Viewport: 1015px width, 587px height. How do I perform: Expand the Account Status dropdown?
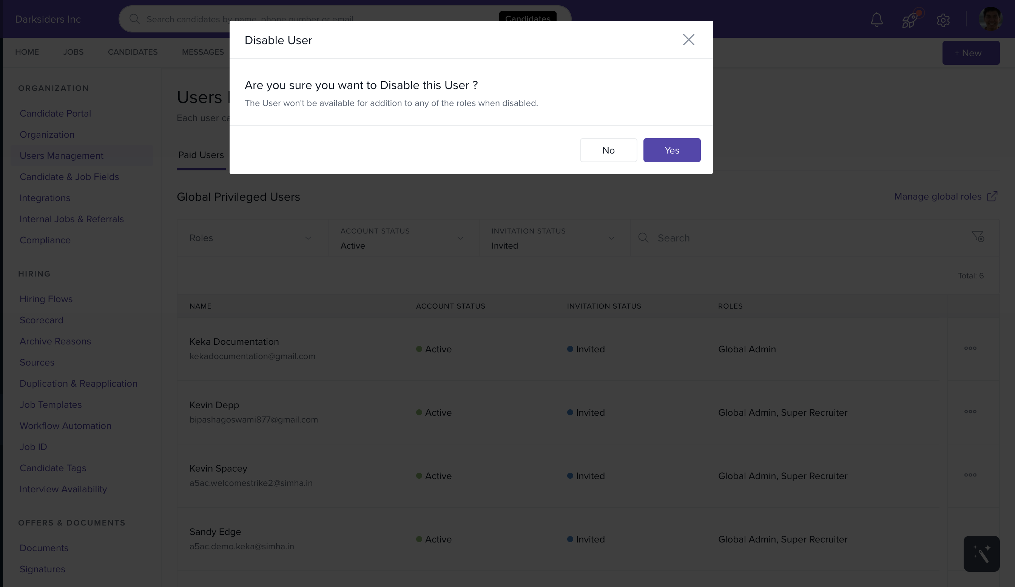403,238
